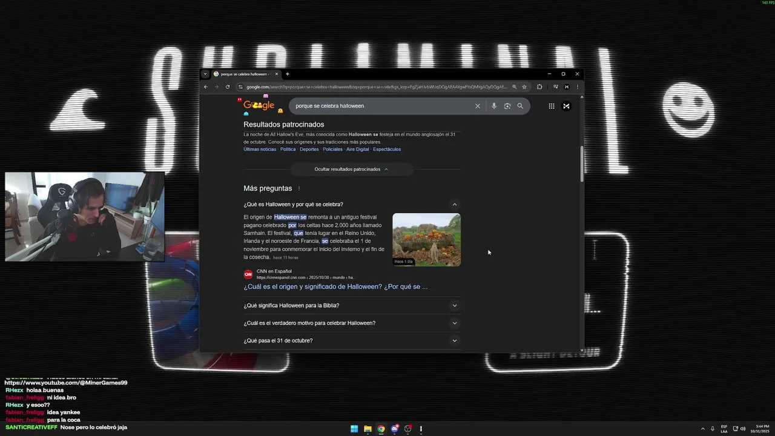Click the 'Resultados patrocinados' heading
This screenshot has height=436, width=775.
pos(284,124)
